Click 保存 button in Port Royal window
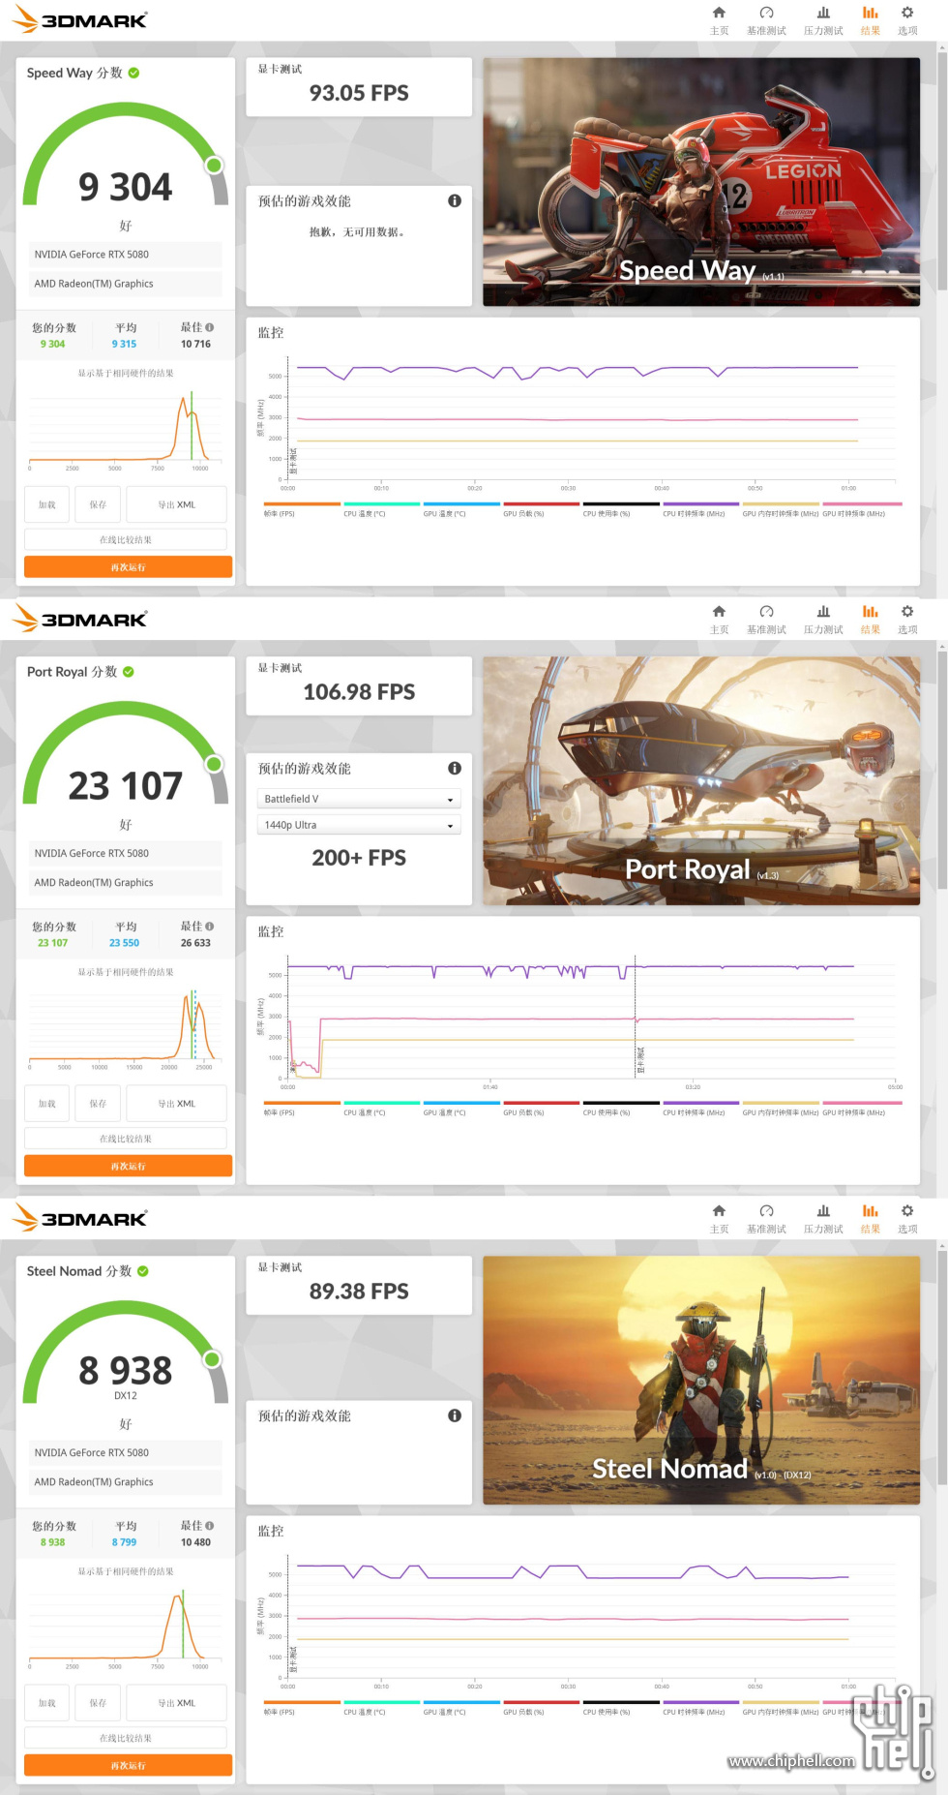Image resolution: width=948 pixels, height=1795 pixels. [x=98, y=1104]
